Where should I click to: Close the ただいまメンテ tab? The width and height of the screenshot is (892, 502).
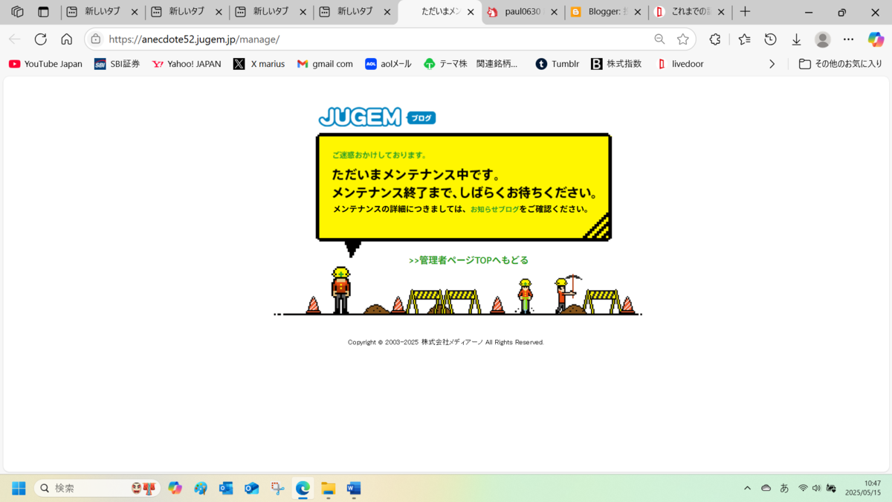(471, 12)
